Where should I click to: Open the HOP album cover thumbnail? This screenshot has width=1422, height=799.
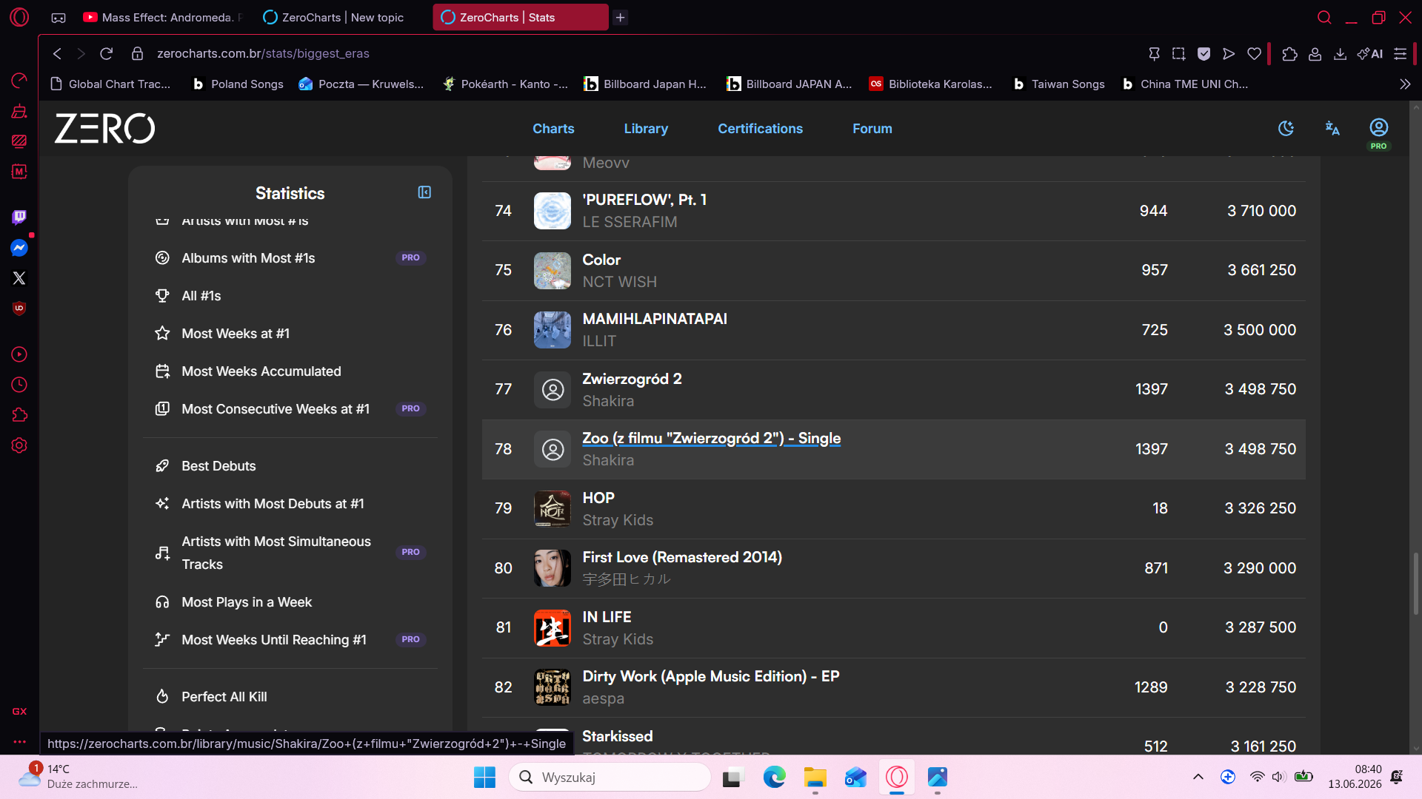(553, 509)
